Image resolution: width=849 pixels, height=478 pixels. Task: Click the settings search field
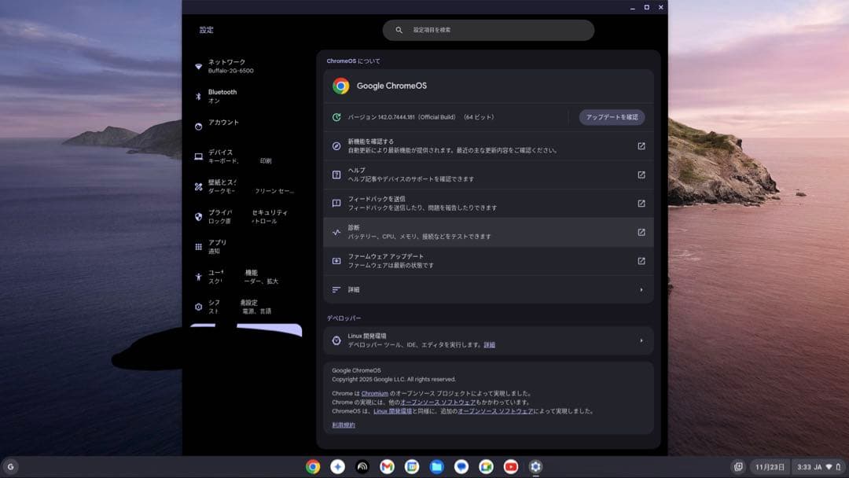pyautogui.click(x=488, y=30)
